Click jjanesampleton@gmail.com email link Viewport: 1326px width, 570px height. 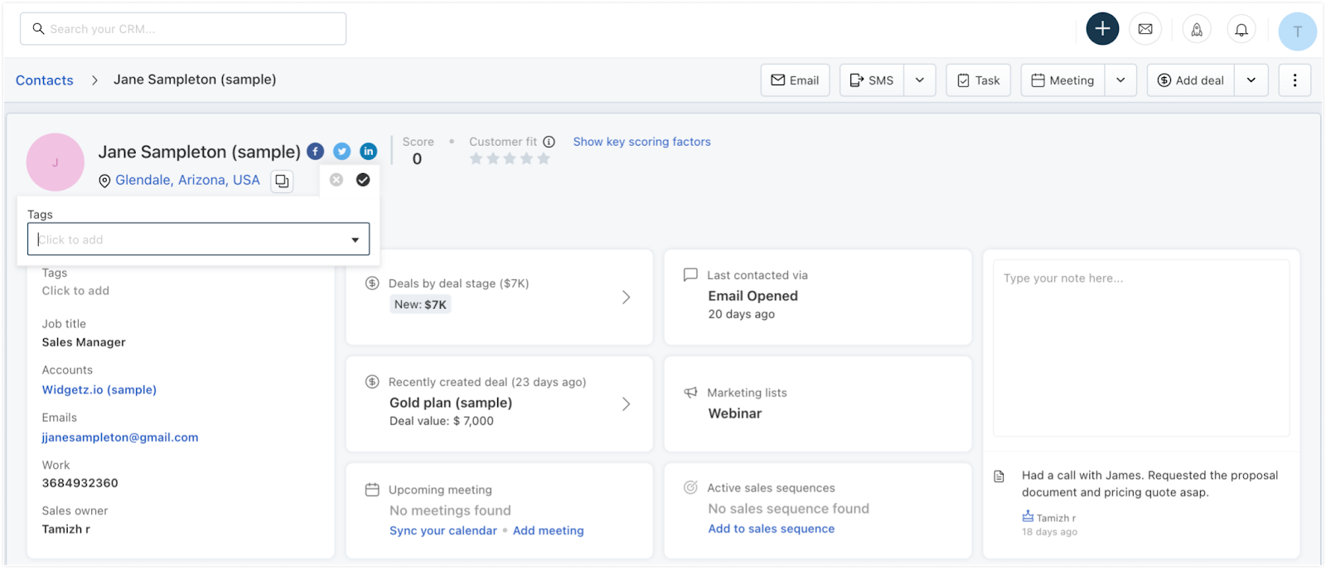pyautogui.click(x=120, y=437)
